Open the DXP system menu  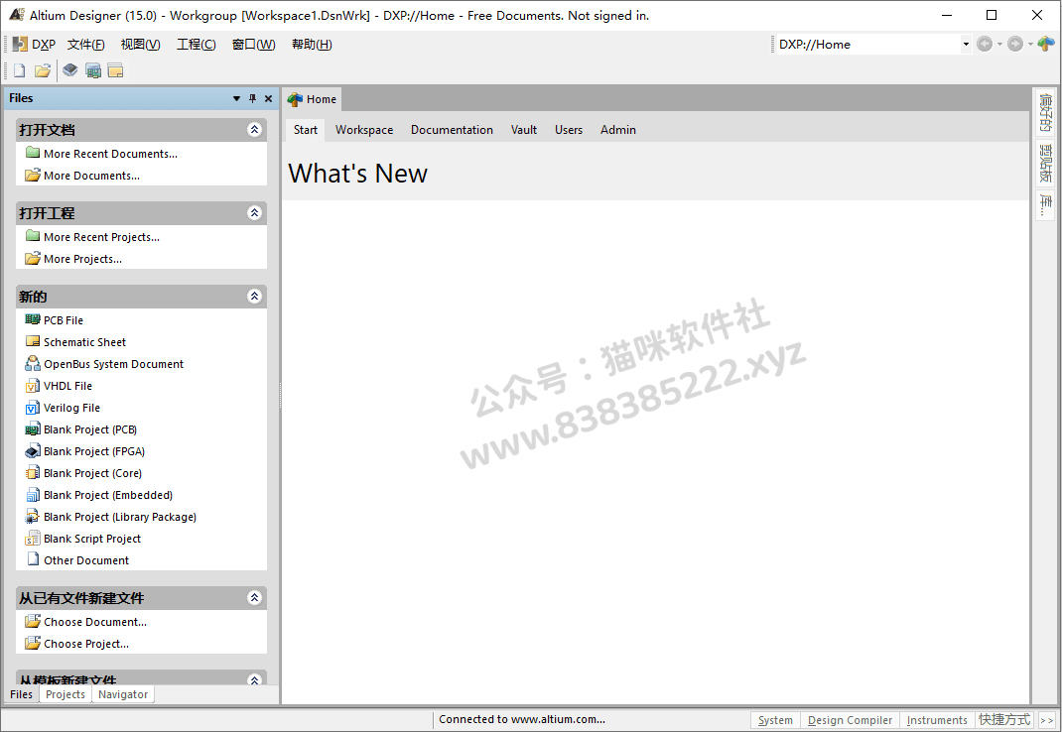(x=35, y=45)
